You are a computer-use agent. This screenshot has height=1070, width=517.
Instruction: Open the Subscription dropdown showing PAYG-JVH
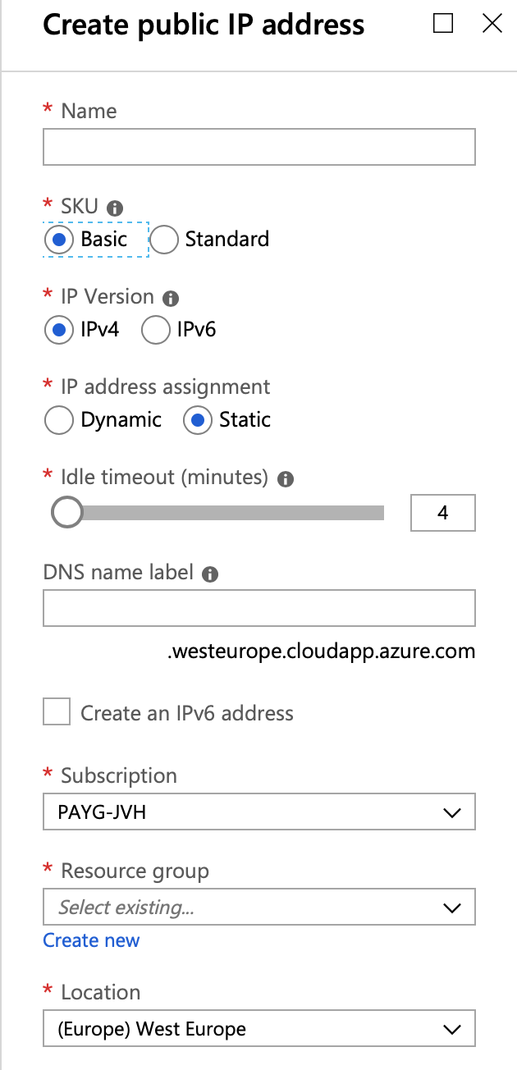(259, 813)
